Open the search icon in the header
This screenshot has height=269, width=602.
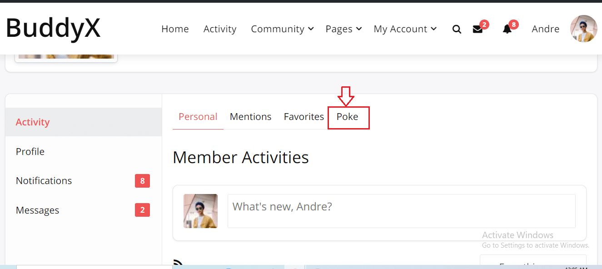point(457,29)
